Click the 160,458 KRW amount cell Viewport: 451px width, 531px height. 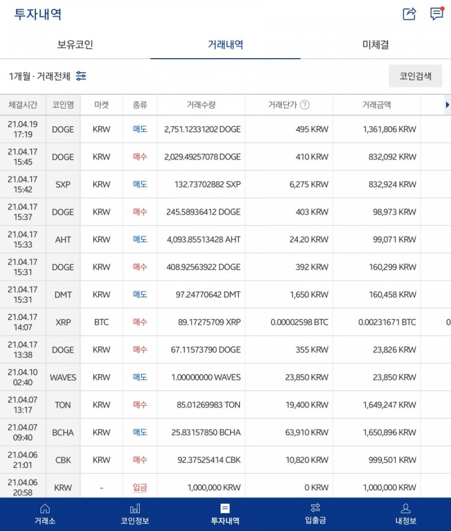coord(377,295)
